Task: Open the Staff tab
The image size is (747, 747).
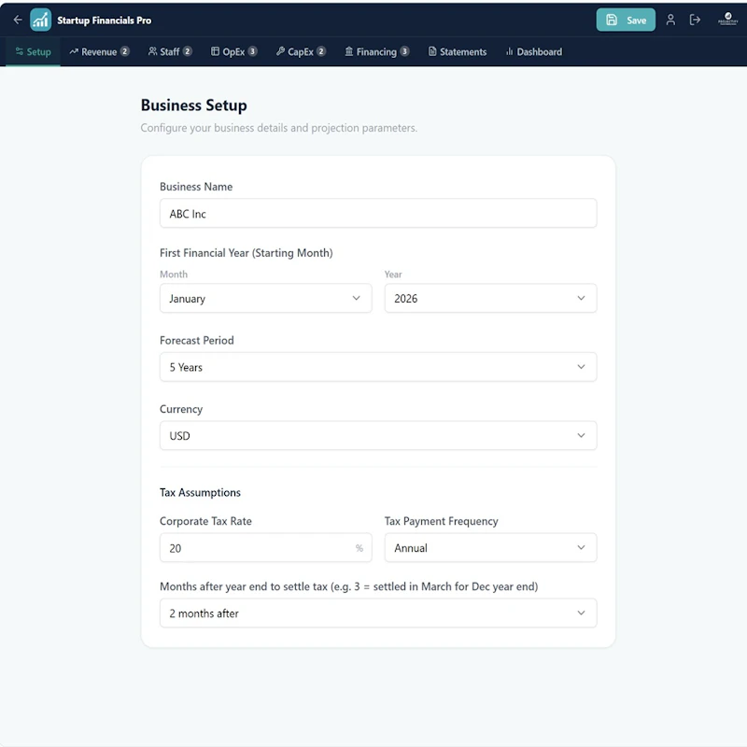Action: (170, 51)
